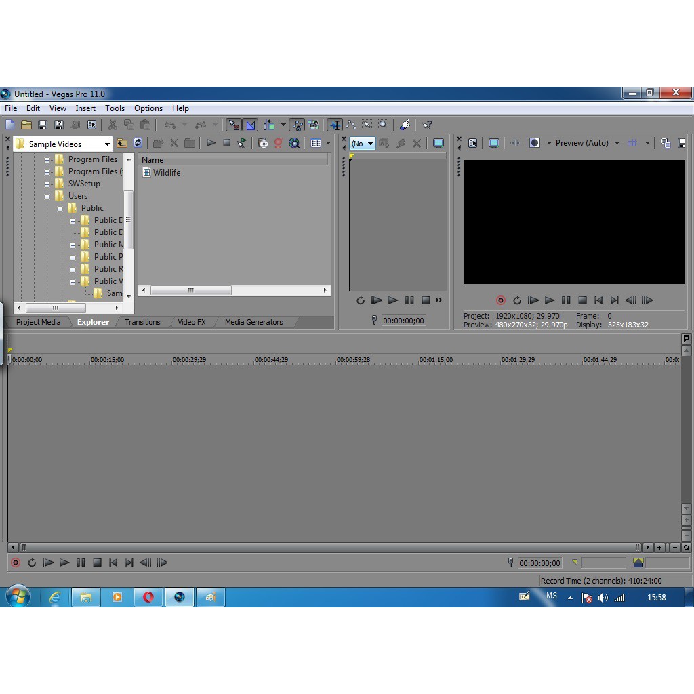Switch to the Project Media tab
This screenshot has width=694, height=694.
coord(39,322)
